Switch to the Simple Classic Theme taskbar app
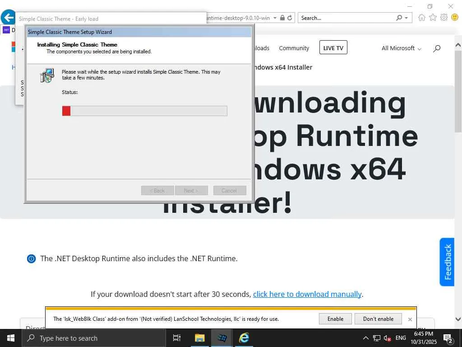This screenshot has width=462, height=347. (x=222, y=338)
